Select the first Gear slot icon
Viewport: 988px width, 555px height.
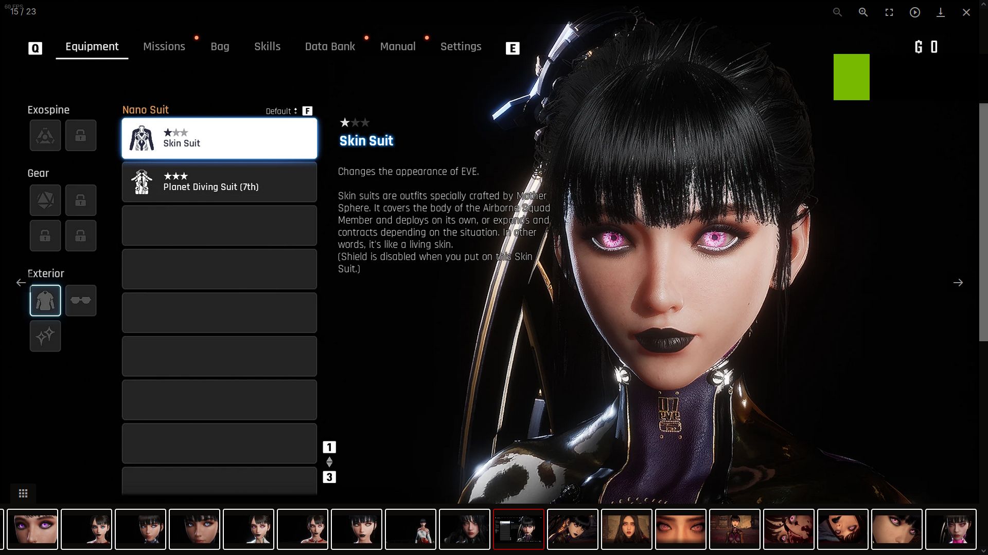[45, 200]
